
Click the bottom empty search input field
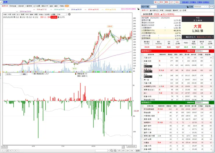tap(102, 151)
